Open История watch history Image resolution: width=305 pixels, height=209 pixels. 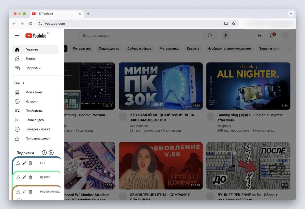tap(35, 101)
